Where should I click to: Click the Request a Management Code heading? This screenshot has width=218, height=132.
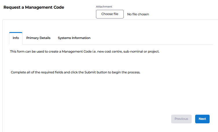[34, 7]
